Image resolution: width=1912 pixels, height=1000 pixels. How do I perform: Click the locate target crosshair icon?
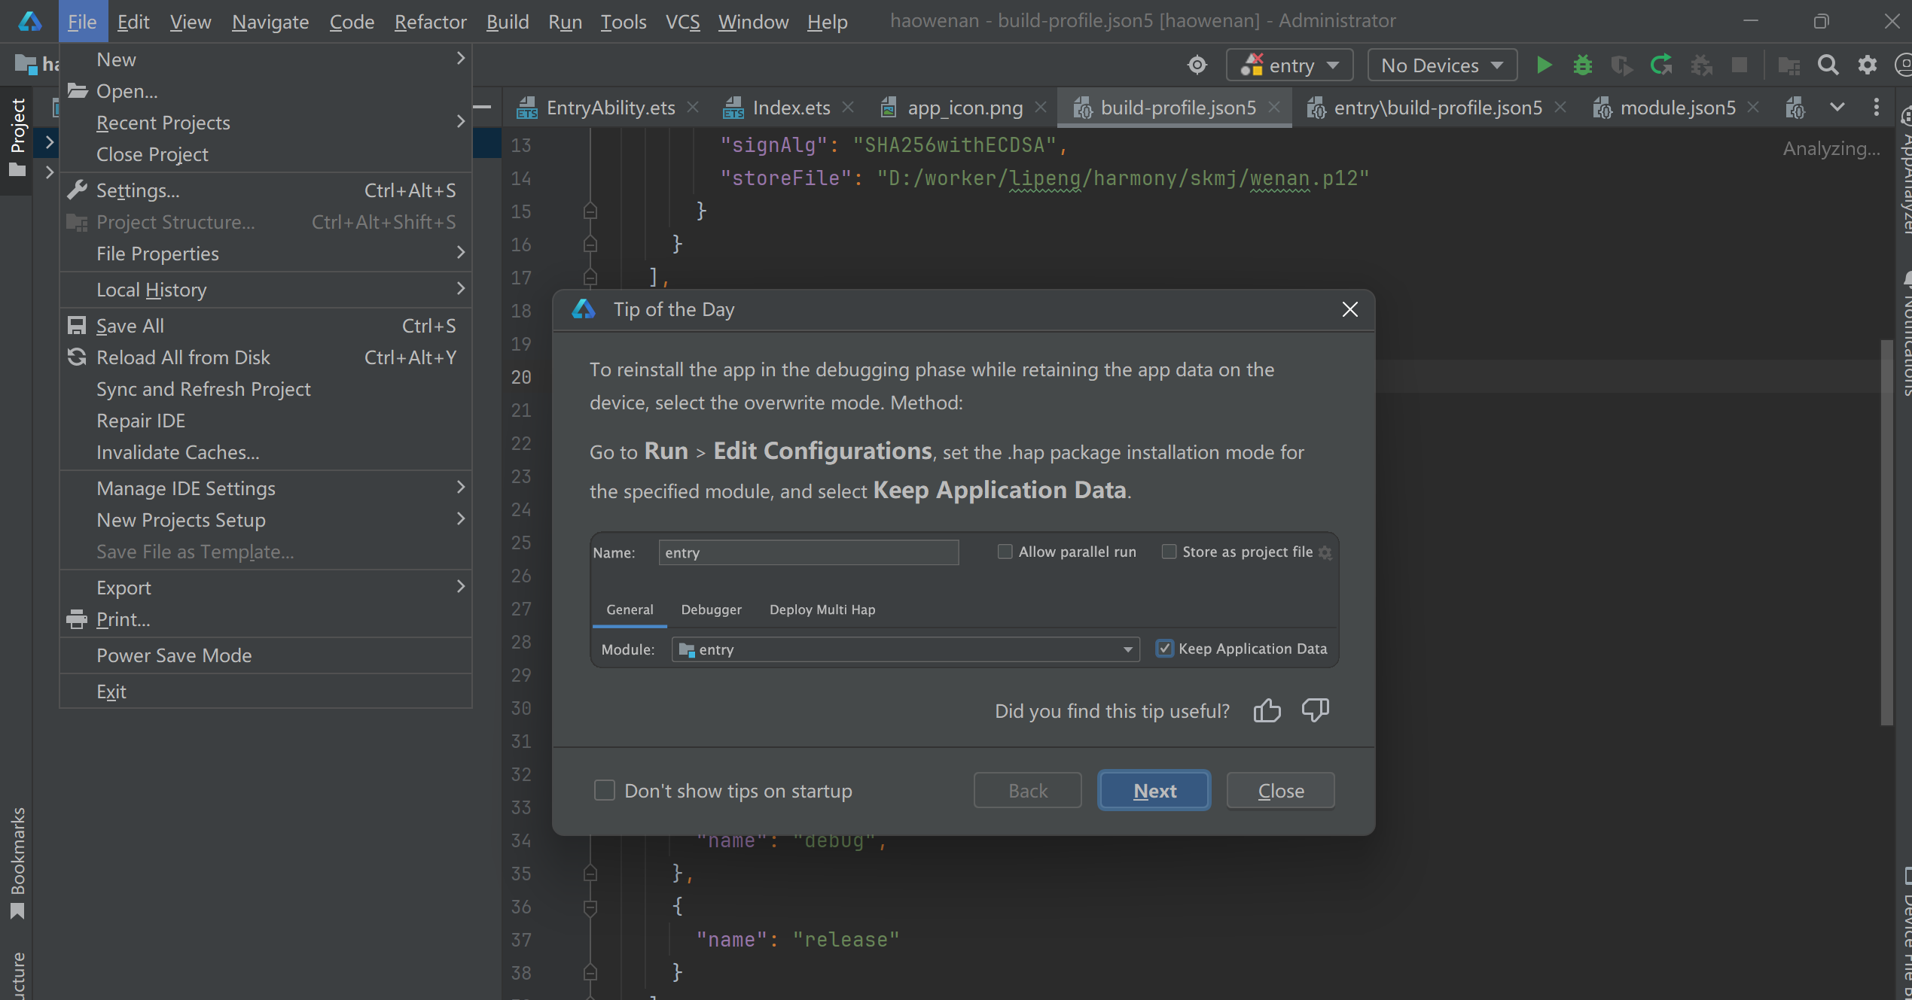pyautogui.click(x=1197, y=65)
